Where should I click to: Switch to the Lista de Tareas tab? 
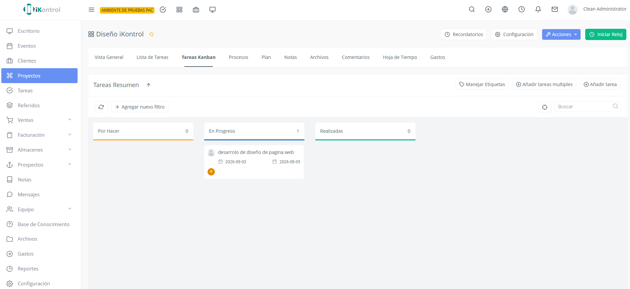tap(153, 57)
